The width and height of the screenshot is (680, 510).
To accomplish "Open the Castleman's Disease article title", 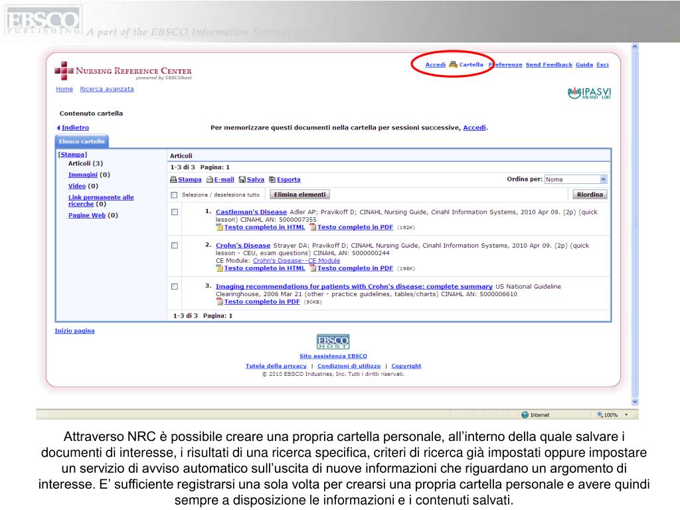I will tap(251, 212).
